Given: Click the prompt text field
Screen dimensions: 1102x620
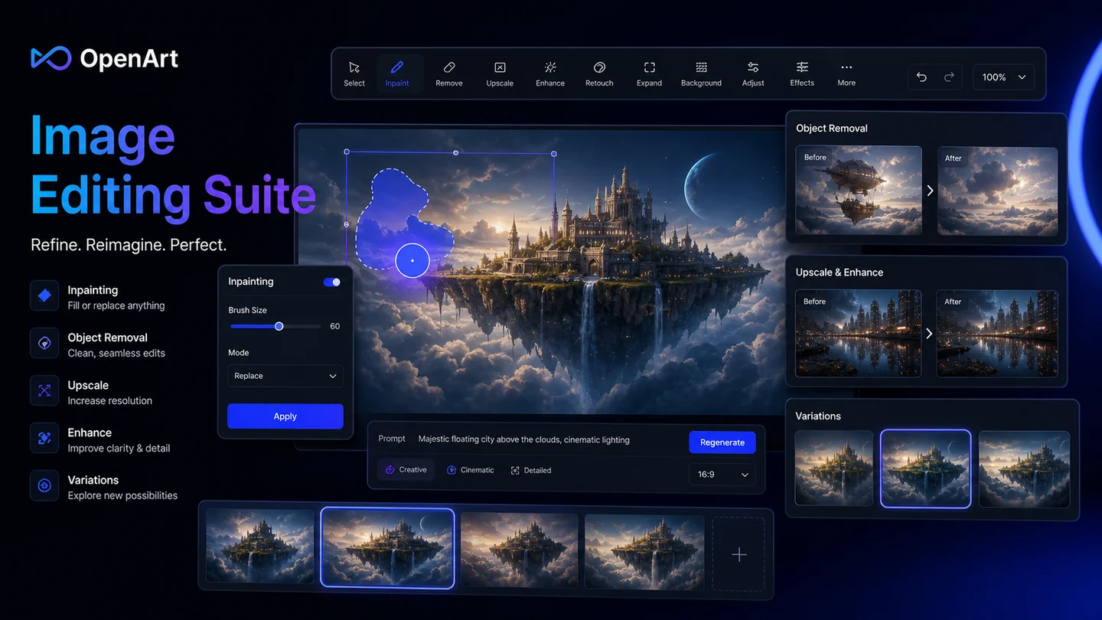Looking at the screenshot, I should coord(524,440).
